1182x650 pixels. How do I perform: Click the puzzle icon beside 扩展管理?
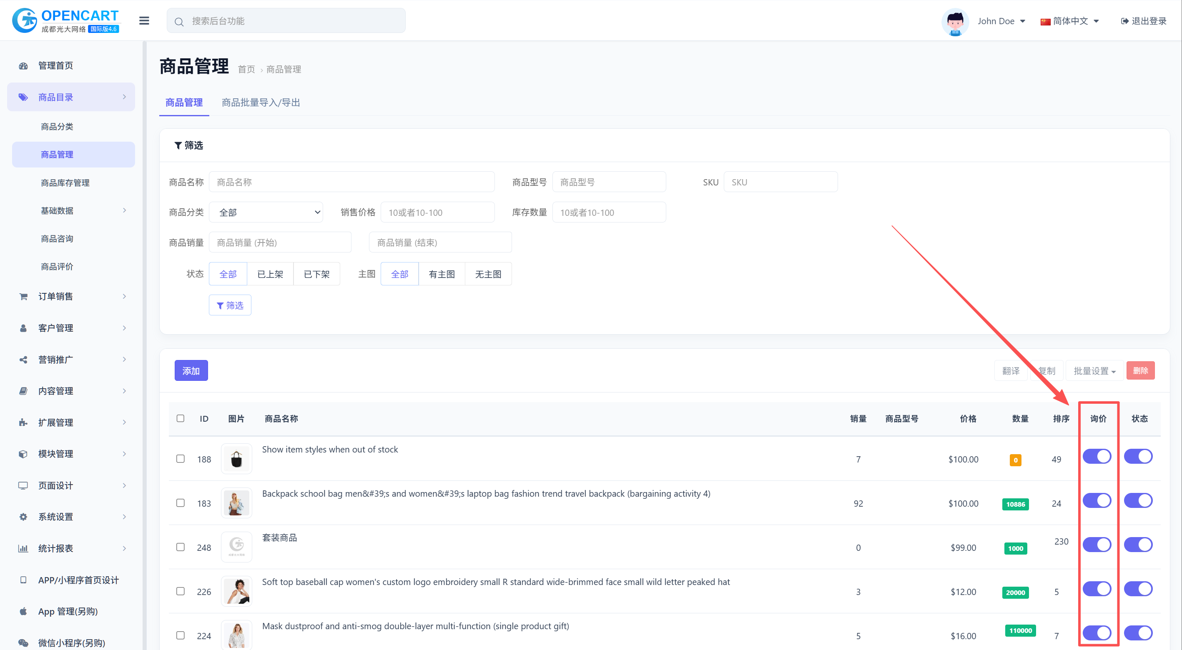23,422
